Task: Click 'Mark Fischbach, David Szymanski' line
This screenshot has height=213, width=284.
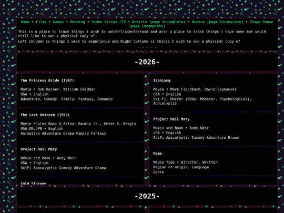Action: (195, 89)
